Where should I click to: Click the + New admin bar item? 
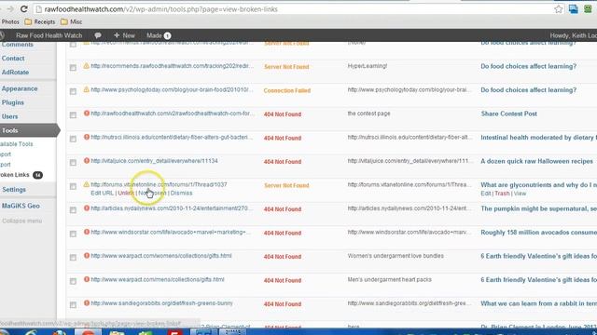click(x=124, y=35)
